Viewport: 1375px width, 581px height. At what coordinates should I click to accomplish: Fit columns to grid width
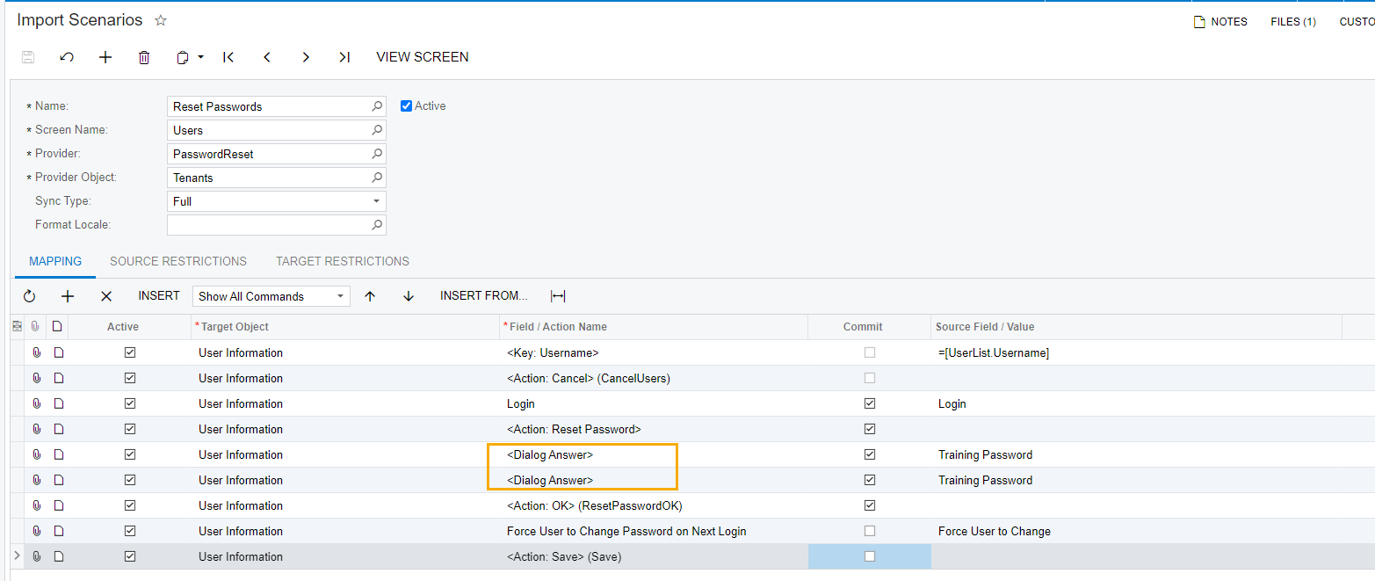558,296
